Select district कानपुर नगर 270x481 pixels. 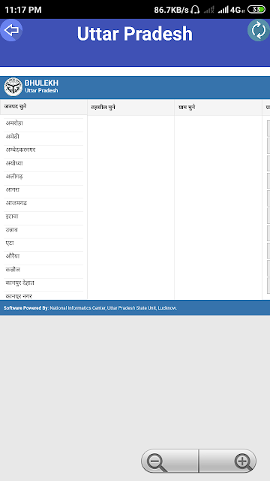(x=43, y=295)
